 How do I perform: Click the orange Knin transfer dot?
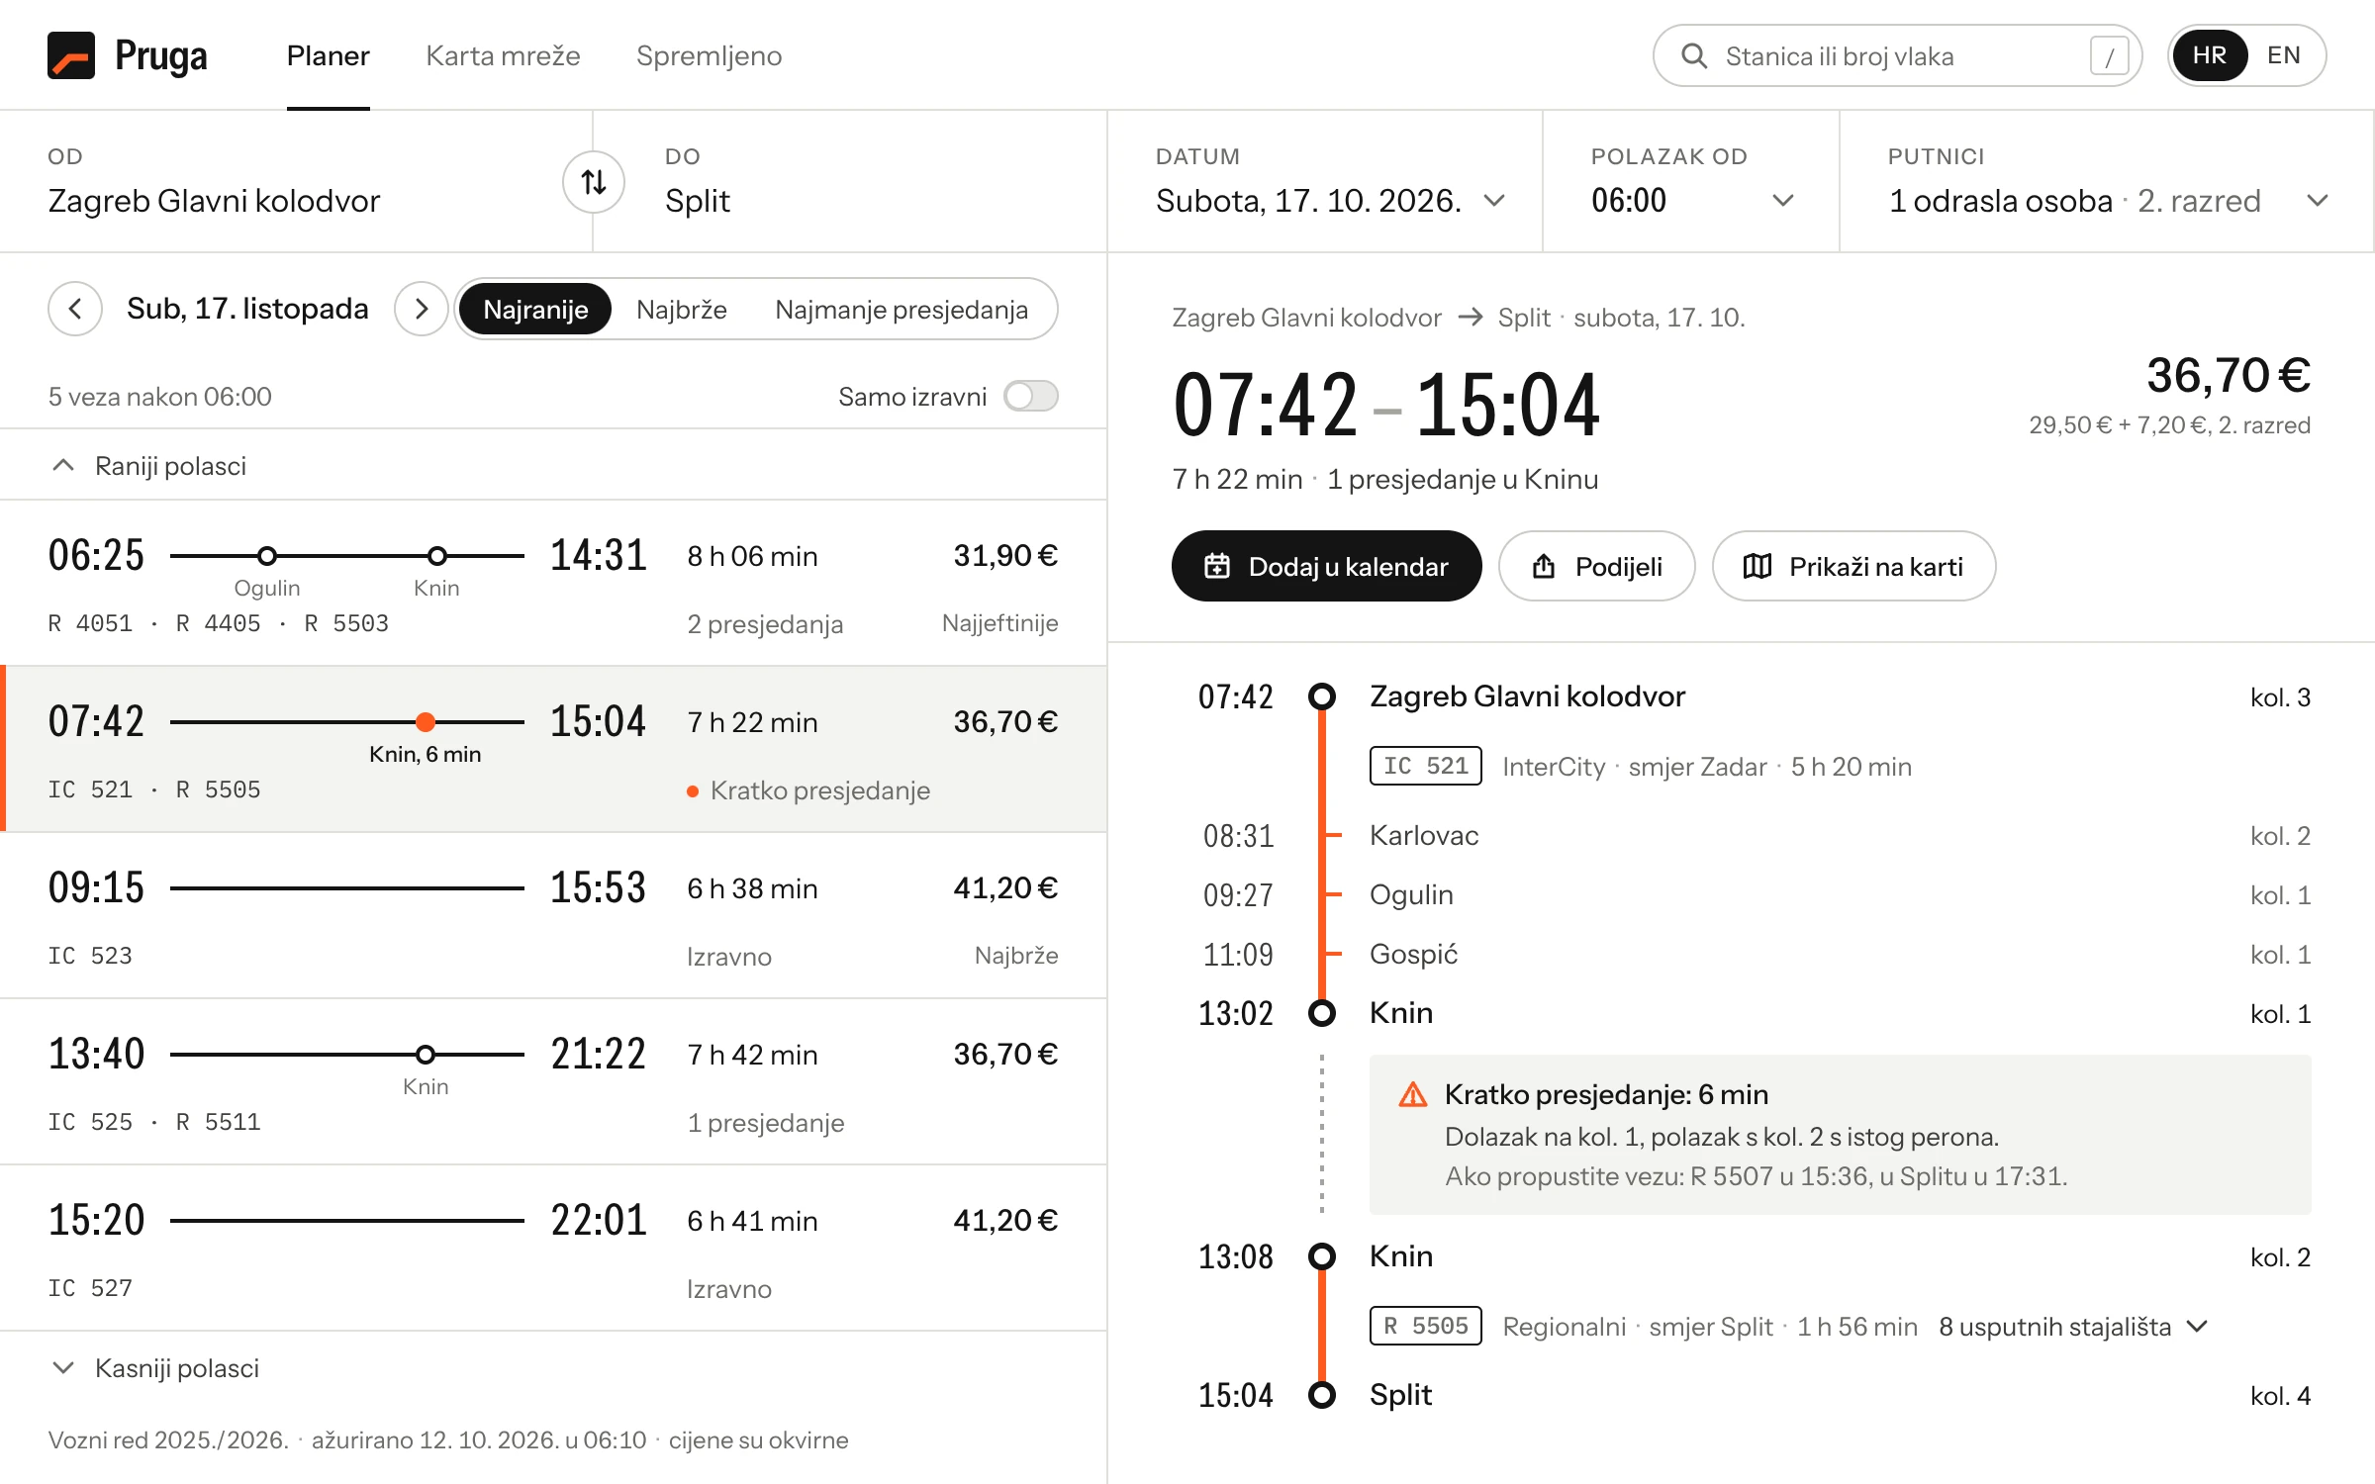tap(426, 722)
